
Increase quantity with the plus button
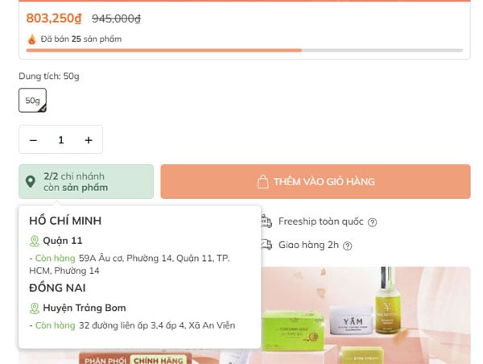coord(89,140)
